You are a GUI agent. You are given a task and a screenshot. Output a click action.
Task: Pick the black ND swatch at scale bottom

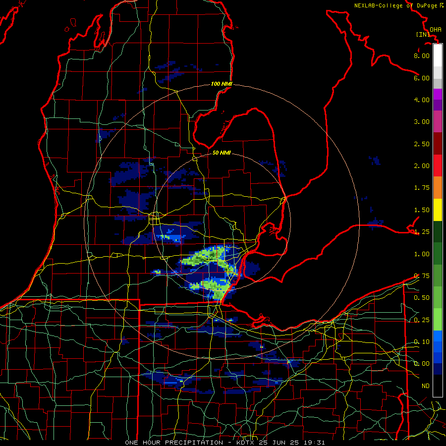pos(438,386)
